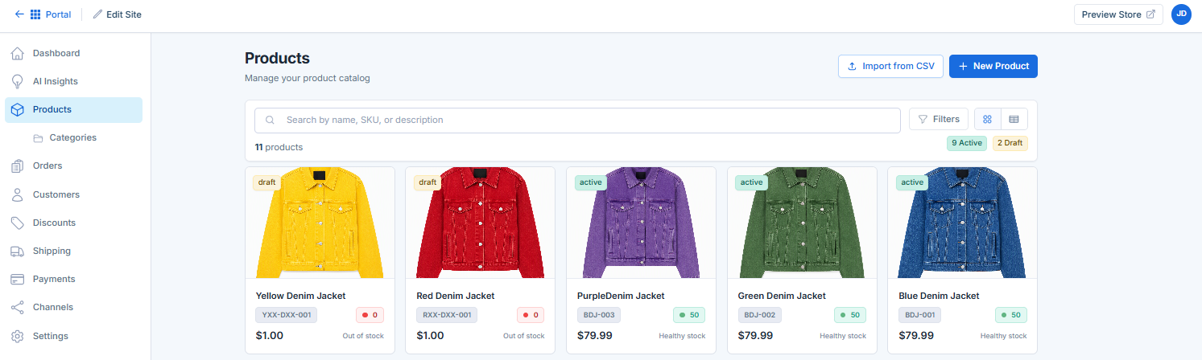Click the Preview Store button
Screen dimensions: 1202x360
point(1118,14)
